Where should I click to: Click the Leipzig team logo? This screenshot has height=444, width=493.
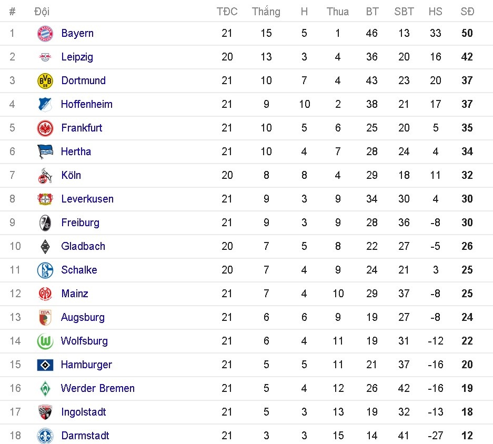[x=45, y=57]
